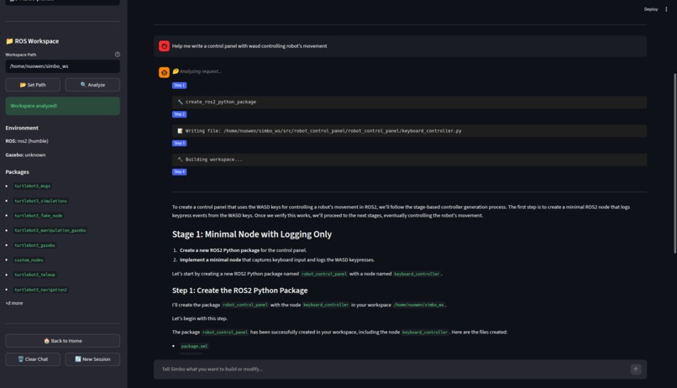Click the red user avatar icon

pos(164,46)
